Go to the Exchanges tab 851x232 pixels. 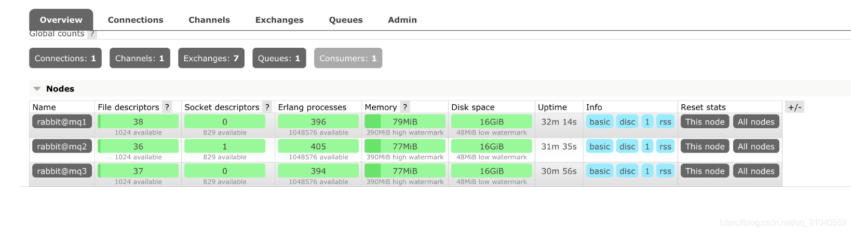(279, 20)
